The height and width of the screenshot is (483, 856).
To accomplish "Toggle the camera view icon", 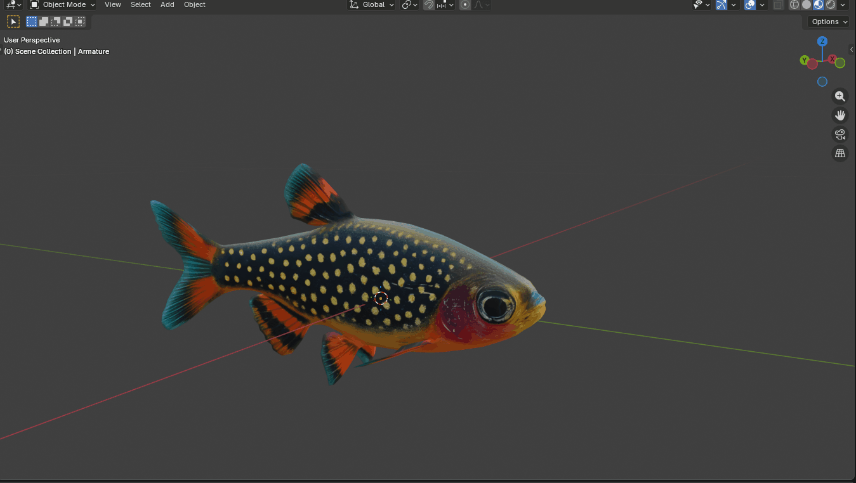I will [x=840, y=134].
